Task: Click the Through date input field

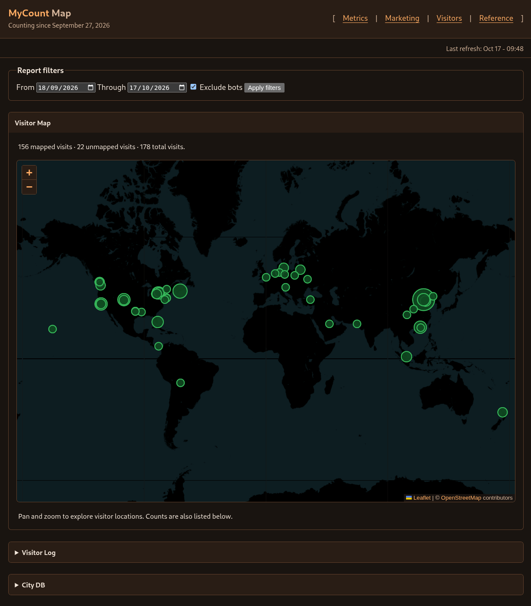Action: 157,88
